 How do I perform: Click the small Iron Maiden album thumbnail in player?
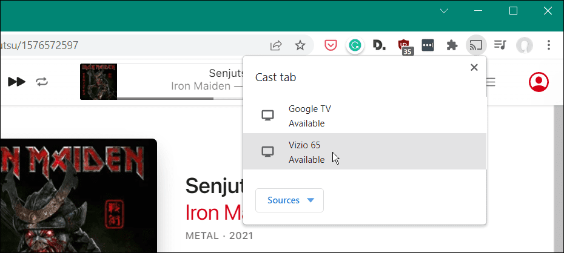click(99, 82)
